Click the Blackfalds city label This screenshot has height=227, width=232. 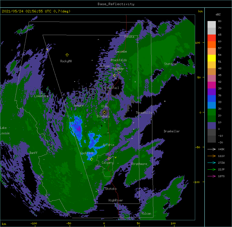coord(119,60)
